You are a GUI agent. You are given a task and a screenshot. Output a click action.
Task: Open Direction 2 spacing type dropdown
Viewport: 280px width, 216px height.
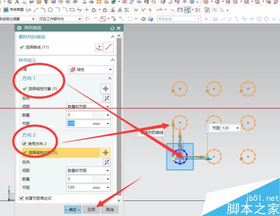click(88, 171)
